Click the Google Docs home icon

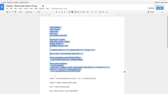[x=2, y=7]
